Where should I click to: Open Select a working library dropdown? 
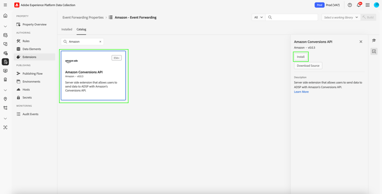[x=341, y=17]
